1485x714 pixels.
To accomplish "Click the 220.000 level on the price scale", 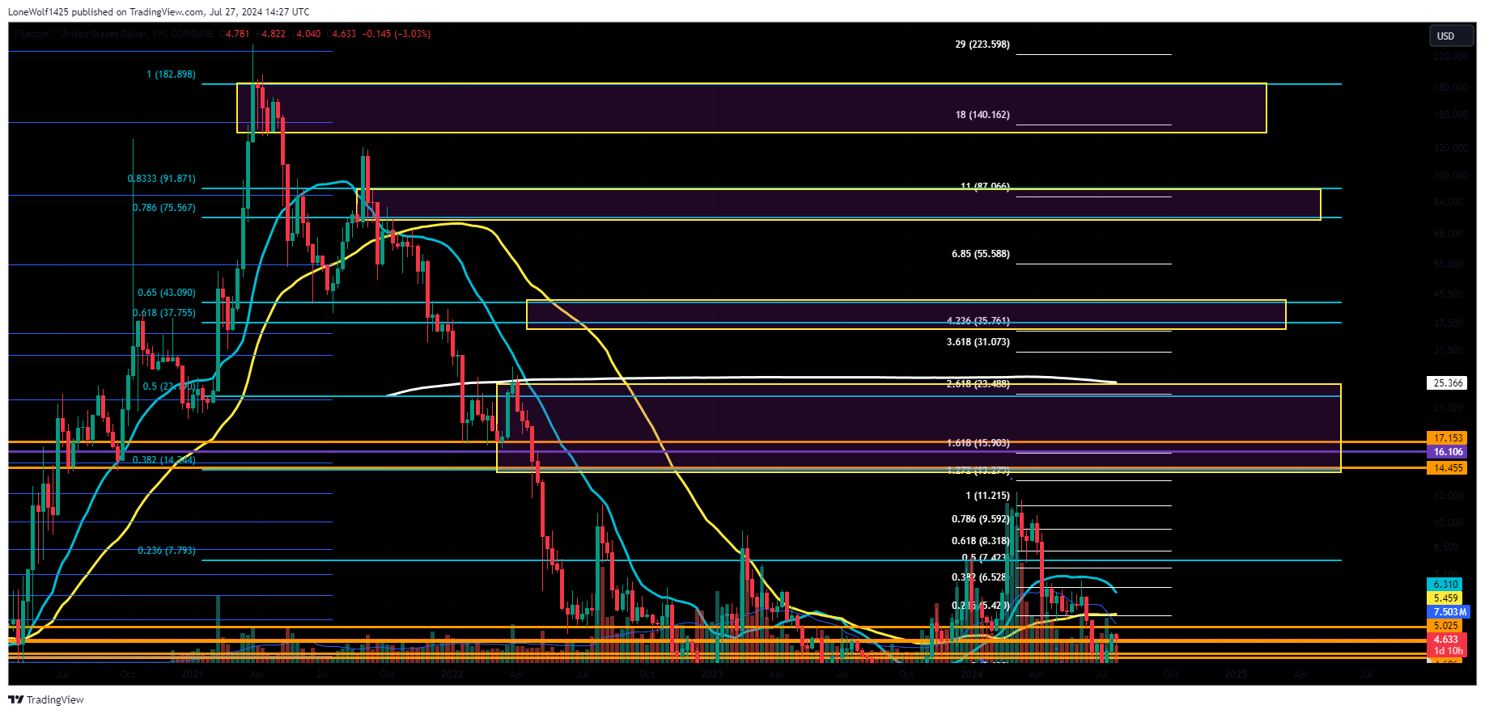I will tap(1450, 57).
